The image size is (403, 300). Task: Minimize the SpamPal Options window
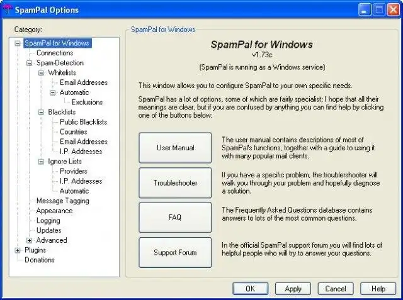click(365, 10)
